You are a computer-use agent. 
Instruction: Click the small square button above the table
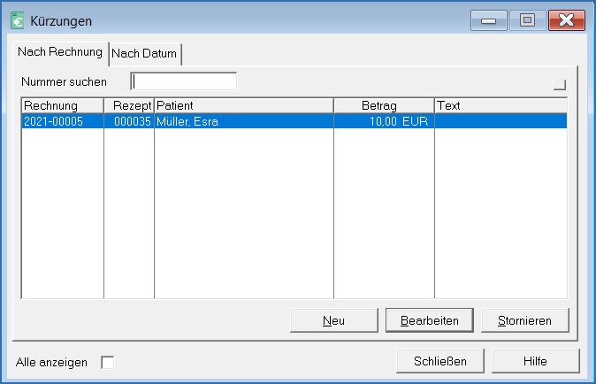point(558,85)
